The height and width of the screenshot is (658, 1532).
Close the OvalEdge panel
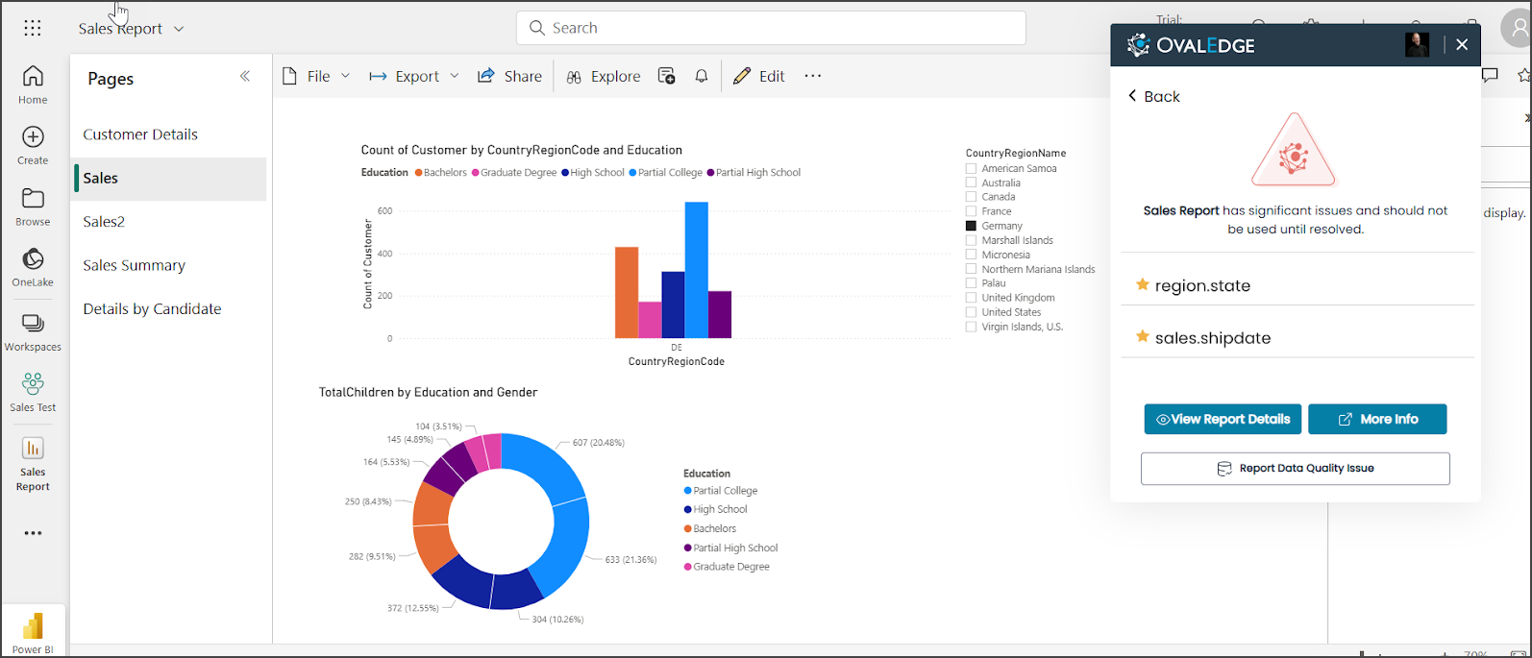point(1462,44)
